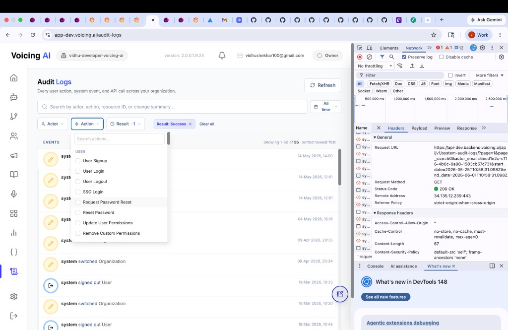Click the Search actions input field
Image resolution: width=508 pixels, height=330 pixels.
coord(119,139)
